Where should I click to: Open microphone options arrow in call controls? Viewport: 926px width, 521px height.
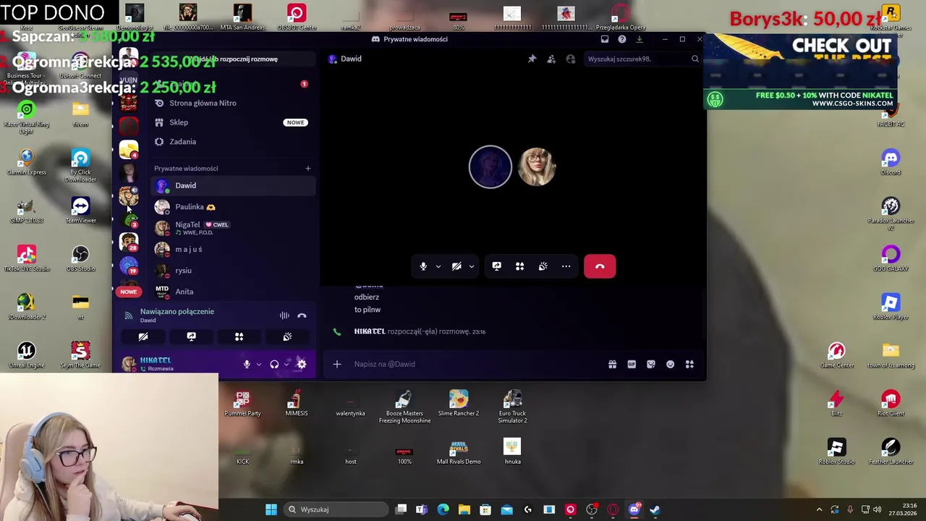click(x=438, y=266)
